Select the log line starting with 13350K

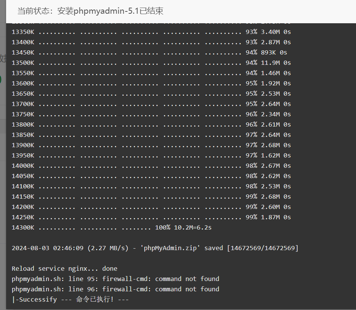pyautogui.click(x=151, y=32)
